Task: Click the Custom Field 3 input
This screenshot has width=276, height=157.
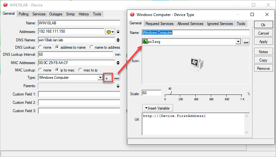Action: click(x=79, y=111)
